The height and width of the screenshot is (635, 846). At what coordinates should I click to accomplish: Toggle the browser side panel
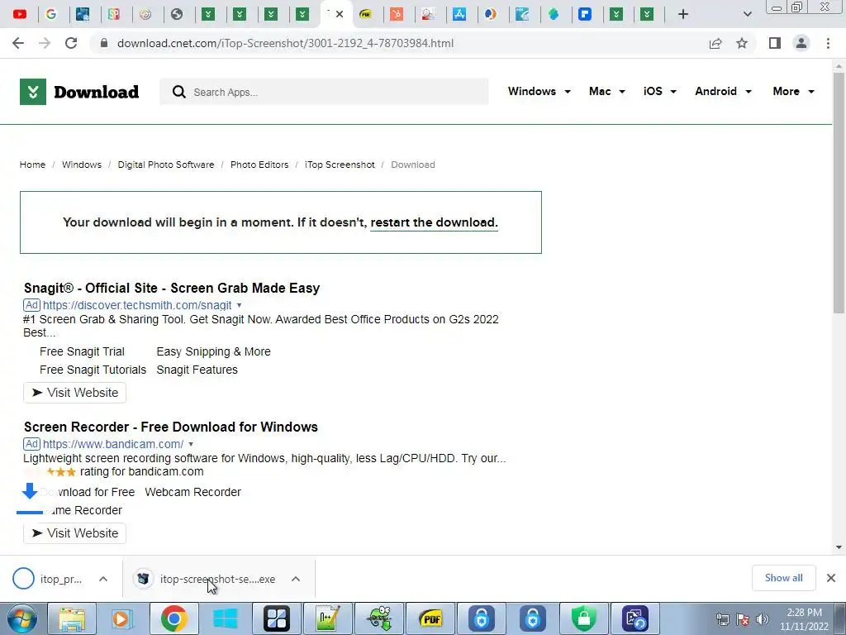(x=775, y=43)
